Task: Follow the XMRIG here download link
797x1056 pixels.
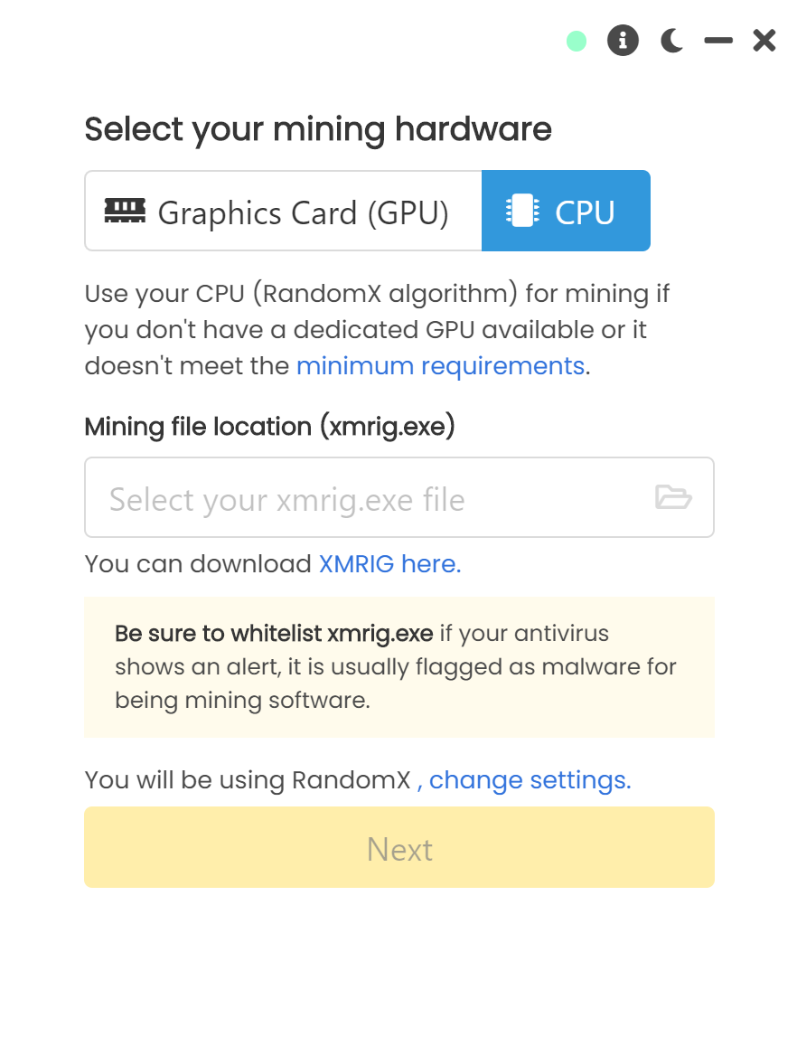Action: pyautogui.click(x=389, y=564)
